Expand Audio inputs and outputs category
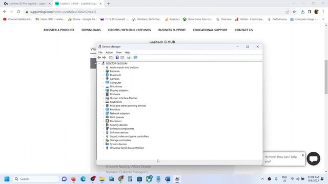This screenshot has width=328, height=184. (103, 67)
